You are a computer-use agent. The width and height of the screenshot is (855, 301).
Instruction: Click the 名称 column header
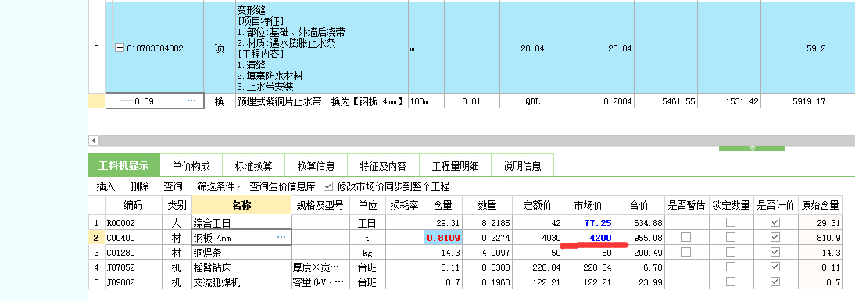click(x=241, y=205)
